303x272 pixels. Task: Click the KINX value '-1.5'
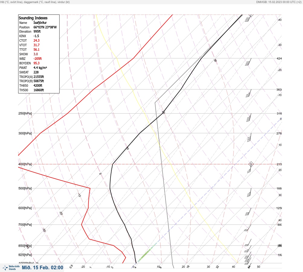36,36
